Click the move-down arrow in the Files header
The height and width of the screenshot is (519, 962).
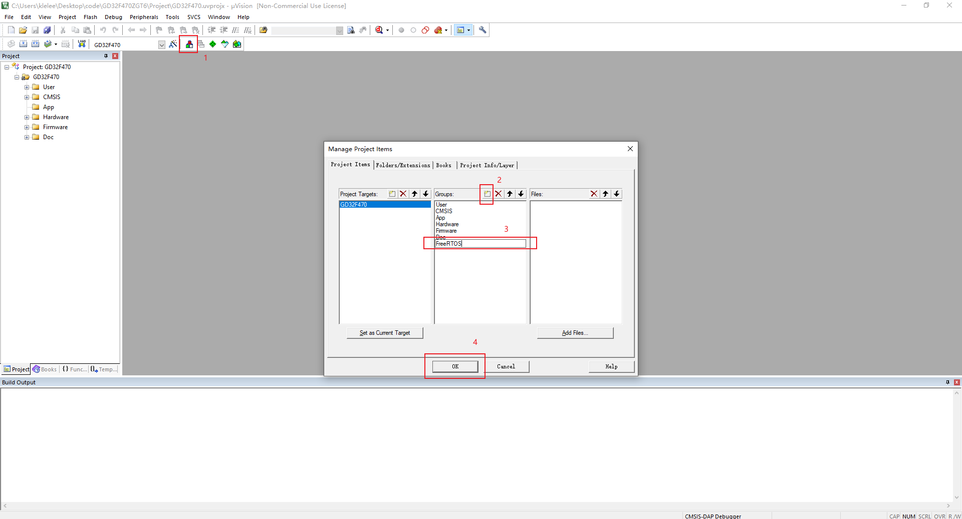[x=617, y=194]
